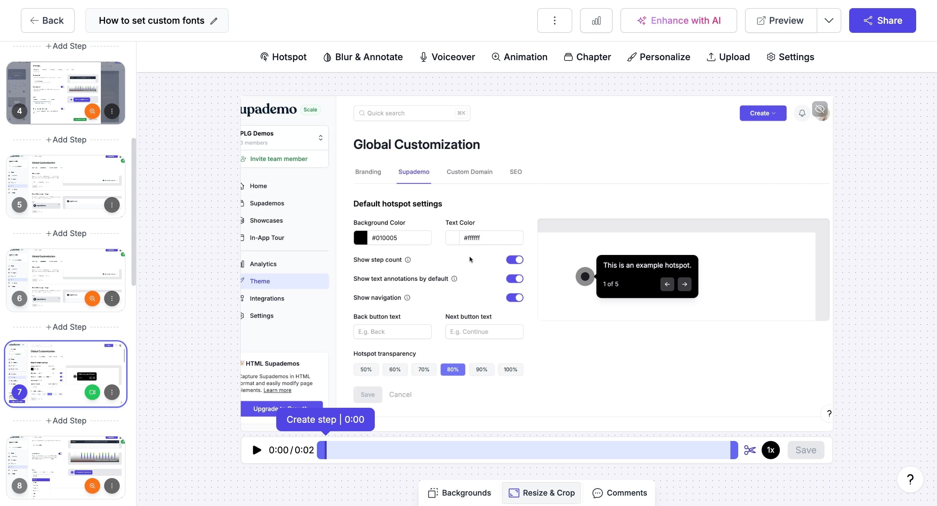The height and width of the screenshot is (506, 937).
Task: Click the Back button
Action: click(48, 20)
